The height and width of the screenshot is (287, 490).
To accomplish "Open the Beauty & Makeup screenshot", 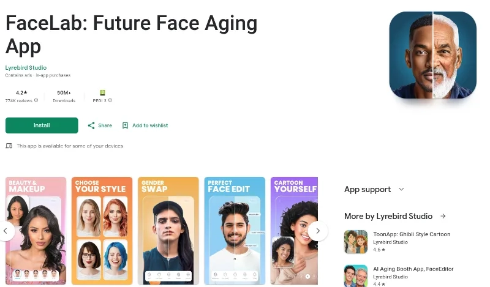I will pos(36,231).
